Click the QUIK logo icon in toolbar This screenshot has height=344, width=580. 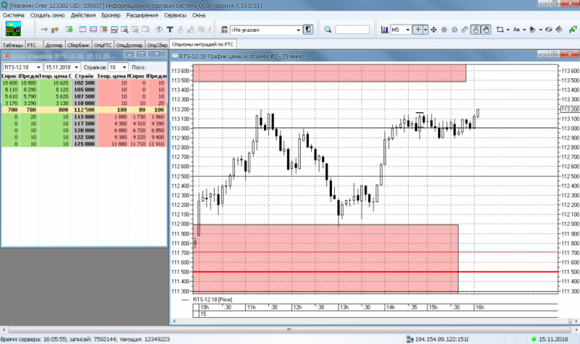(x=13, y=29)
